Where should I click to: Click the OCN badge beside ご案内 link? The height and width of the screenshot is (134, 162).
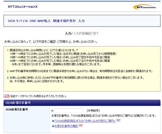coord(118,120)
